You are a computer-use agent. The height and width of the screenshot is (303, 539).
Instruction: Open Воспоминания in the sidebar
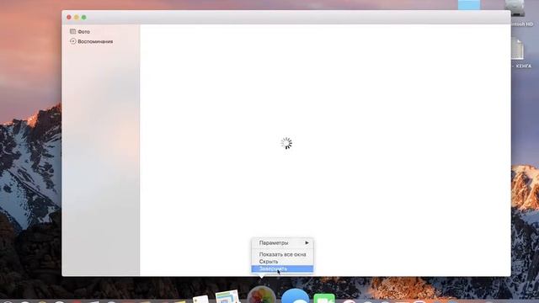[x=92, y=41]
